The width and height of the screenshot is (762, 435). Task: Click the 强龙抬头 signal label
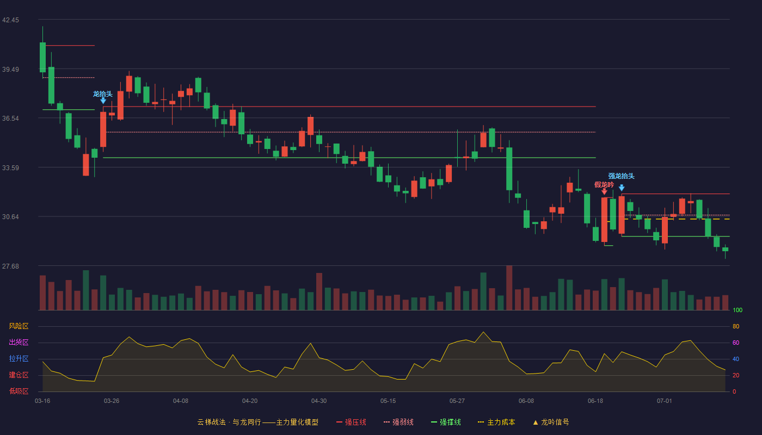pos(622,176)
